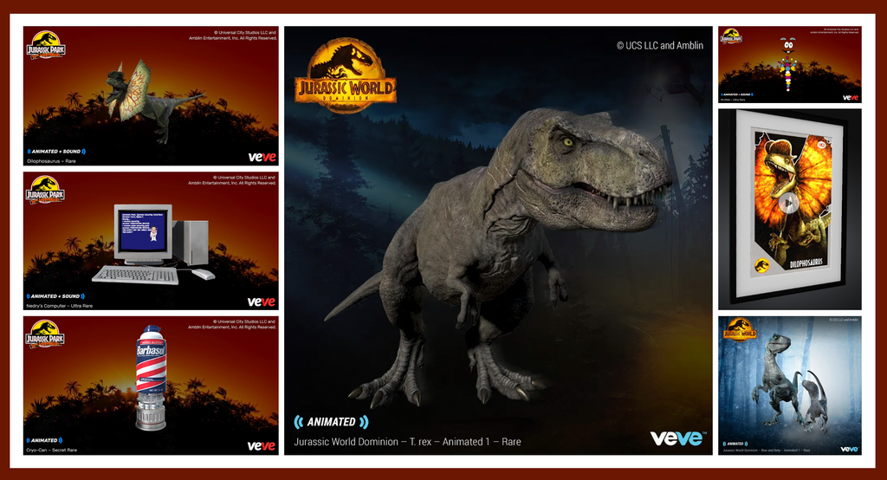Click the Animated + Sound badge on the Mr DNA card
Screen dimensions: 887x480
tap(736, 94)
